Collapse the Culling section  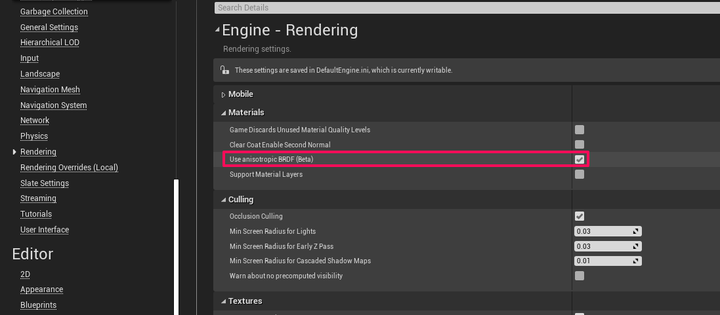[x=224, y=200]
